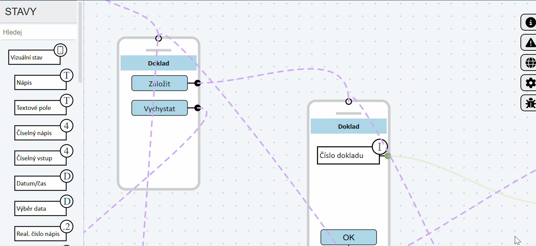Open the info panel icon
The image size is (536, 246).
(530, 23)
